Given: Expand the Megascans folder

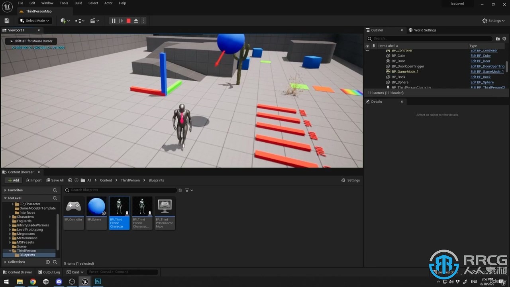Looking at the screenshot, I should tap(10, 234).
